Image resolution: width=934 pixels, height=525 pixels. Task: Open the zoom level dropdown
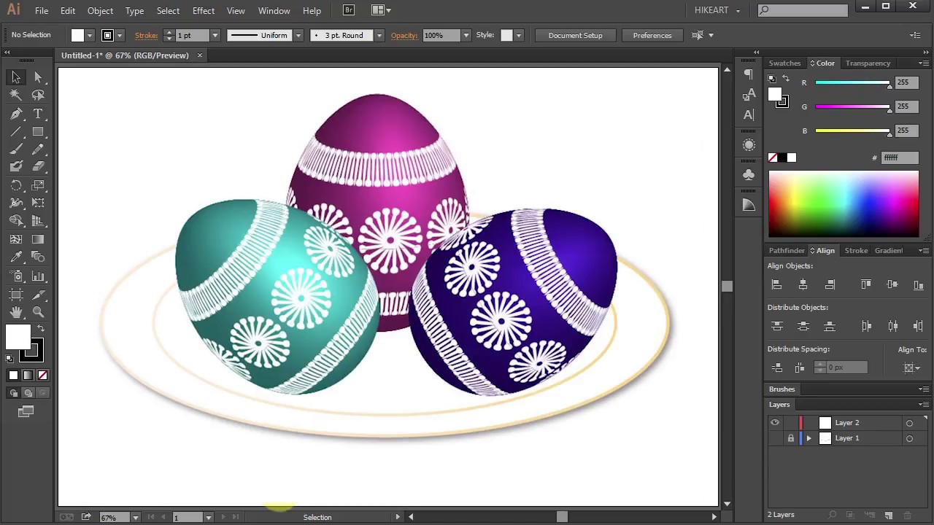[135, 518]
